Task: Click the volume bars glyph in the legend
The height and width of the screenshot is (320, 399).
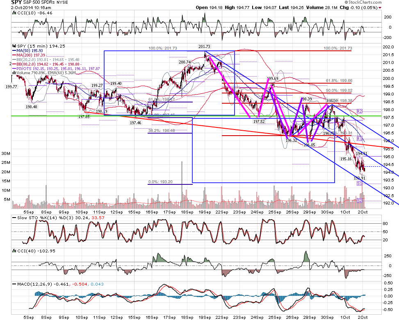Action: click(14, 73)
